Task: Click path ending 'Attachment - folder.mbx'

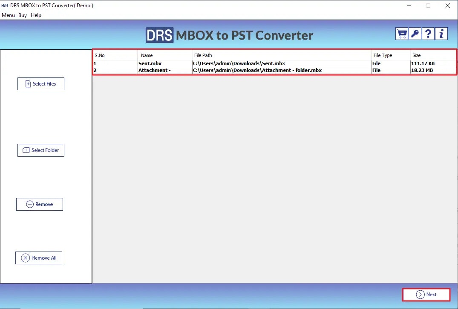Action: tap(282, 70)
